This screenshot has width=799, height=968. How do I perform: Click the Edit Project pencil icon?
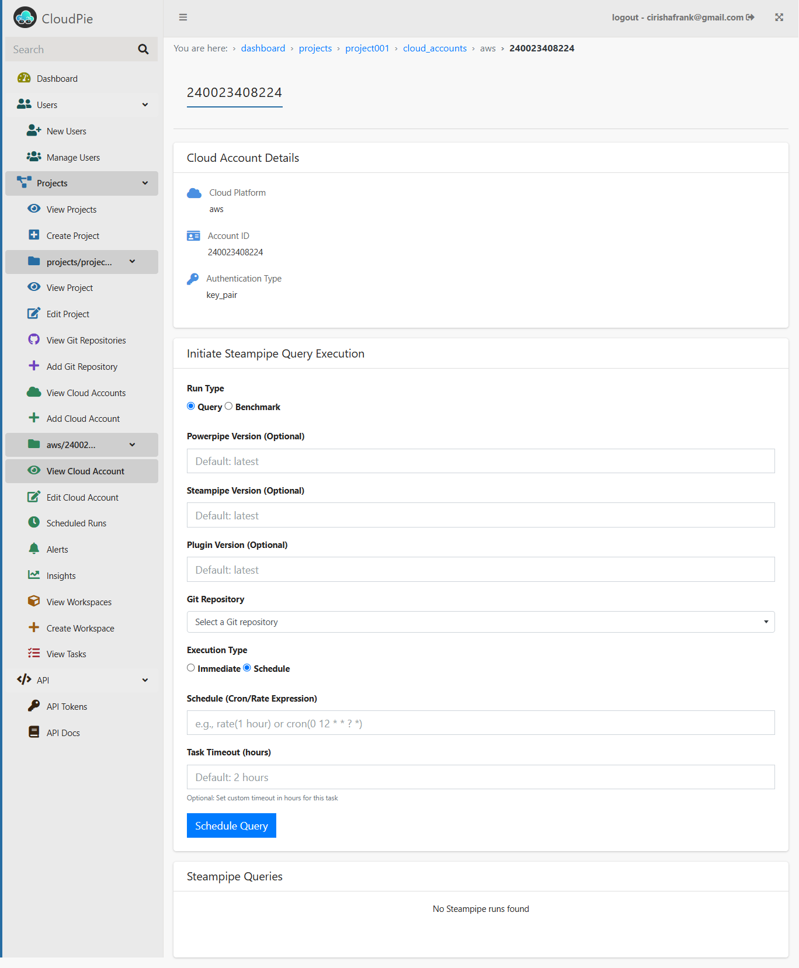tap(34, 313)
